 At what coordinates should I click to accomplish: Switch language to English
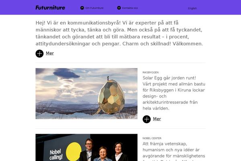(x=192, y=8)
